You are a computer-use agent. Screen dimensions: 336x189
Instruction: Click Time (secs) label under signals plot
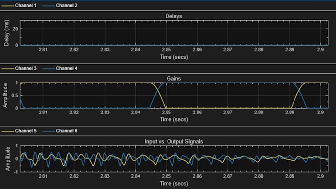point(174,184)
